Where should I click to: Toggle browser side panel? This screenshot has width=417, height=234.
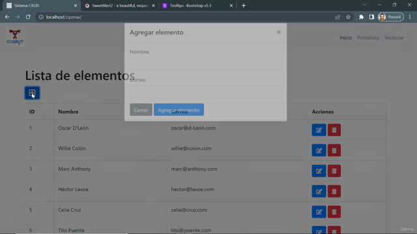point(371,17)
